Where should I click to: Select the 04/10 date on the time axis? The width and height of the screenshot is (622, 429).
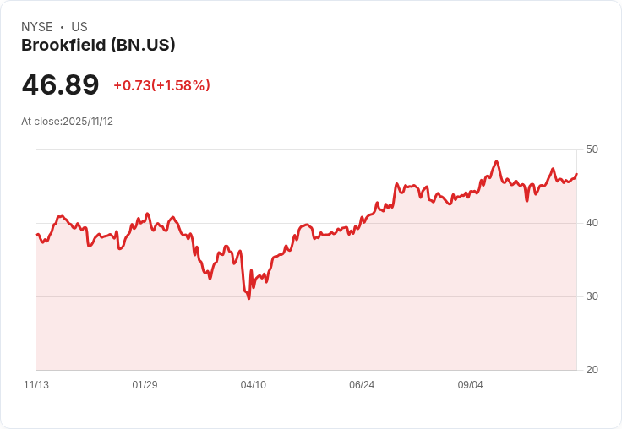tap(253, 385)
